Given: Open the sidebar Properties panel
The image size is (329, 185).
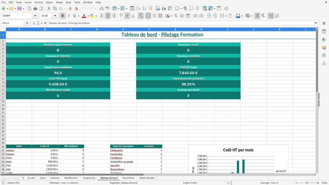Looking at the screenshot, I should pyautogui.click(x=324, y=32).
